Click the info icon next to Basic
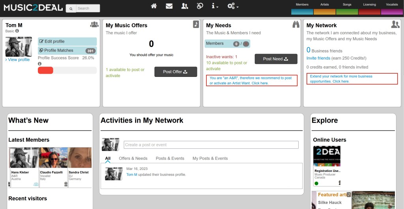This screenshot has width=404, height=209. click(x=17, y=31)
